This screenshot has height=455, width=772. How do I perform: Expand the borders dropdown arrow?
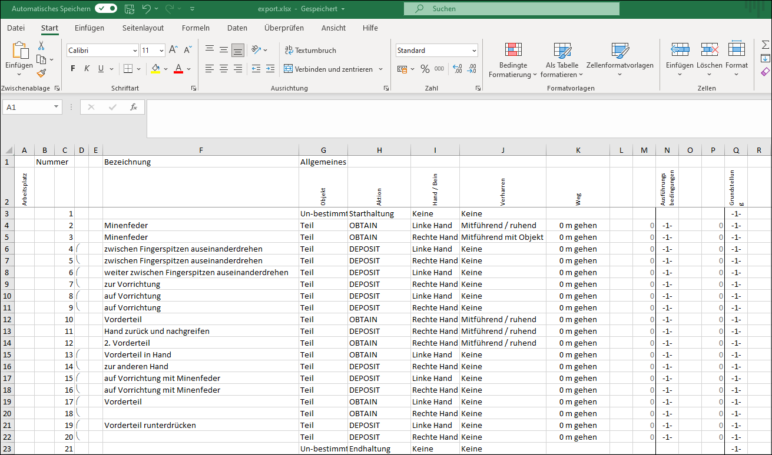point(138,69)
